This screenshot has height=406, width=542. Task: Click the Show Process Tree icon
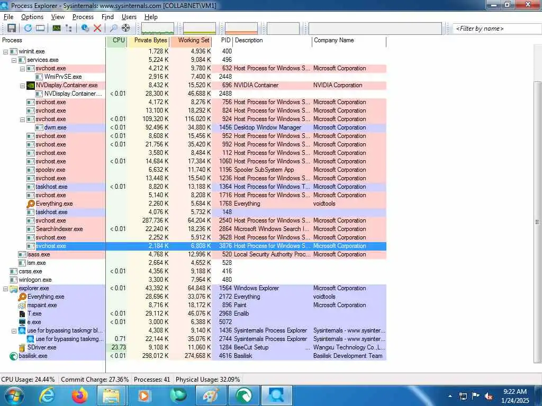(68, 29)
